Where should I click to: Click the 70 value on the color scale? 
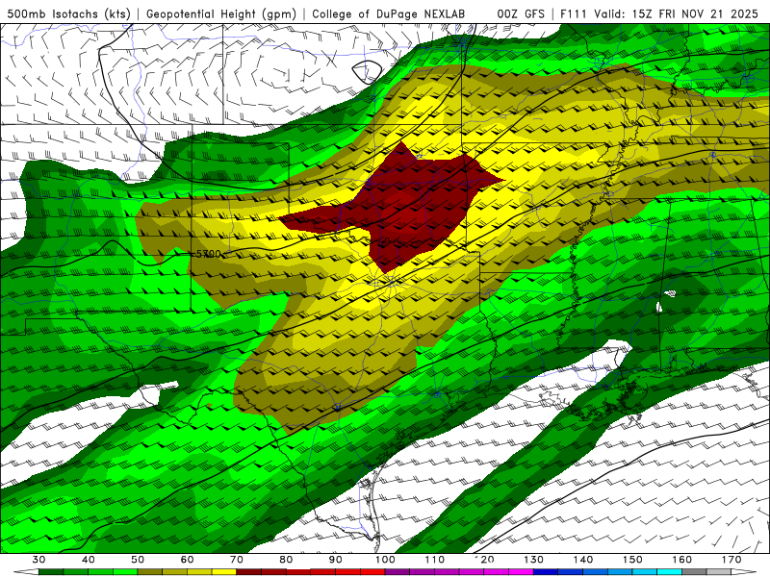coord(237,560)
